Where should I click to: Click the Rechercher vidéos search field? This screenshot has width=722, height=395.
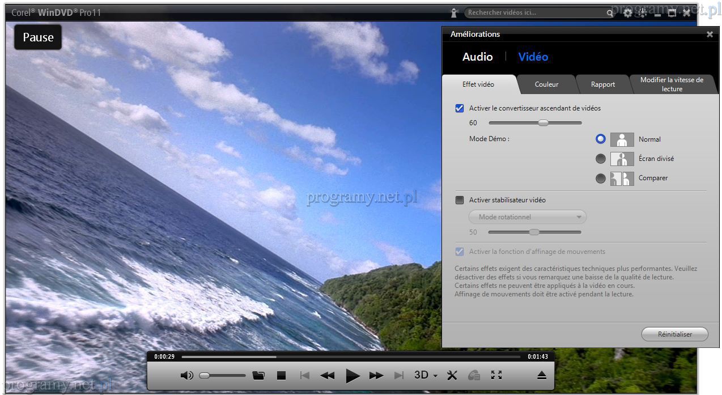tap(536, 12)
